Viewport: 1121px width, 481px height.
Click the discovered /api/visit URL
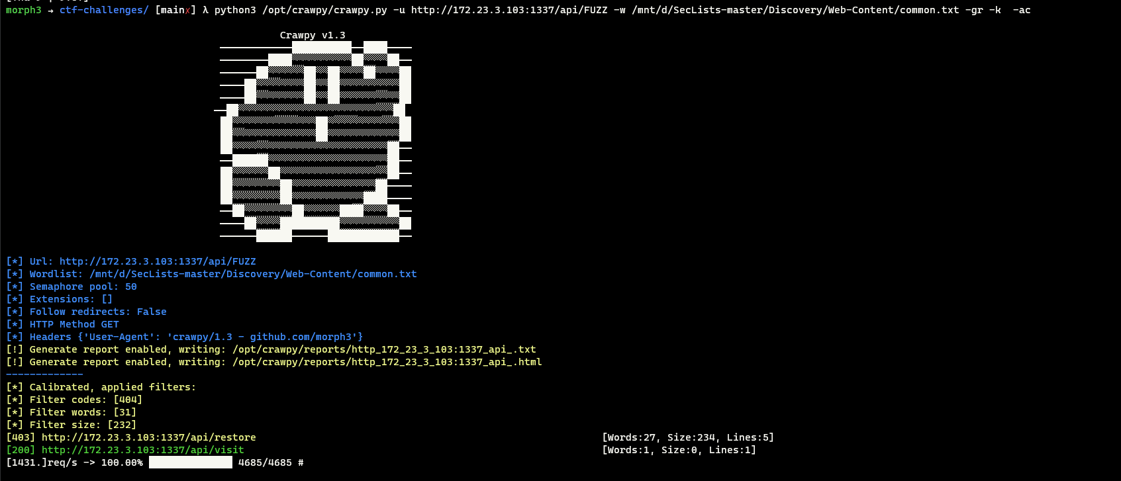[x=143, y=450]
